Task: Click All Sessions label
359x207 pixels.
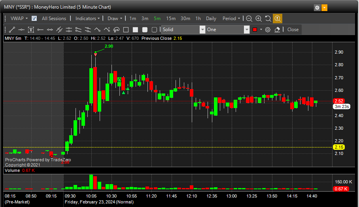Action: pos(54,19)
